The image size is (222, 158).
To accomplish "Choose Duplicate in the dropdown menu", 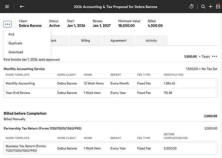I will 15,43.
